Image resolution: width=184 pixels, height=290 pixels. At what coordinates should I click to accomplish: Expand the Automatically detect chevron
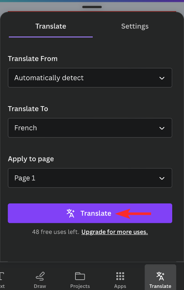(162, 78)
